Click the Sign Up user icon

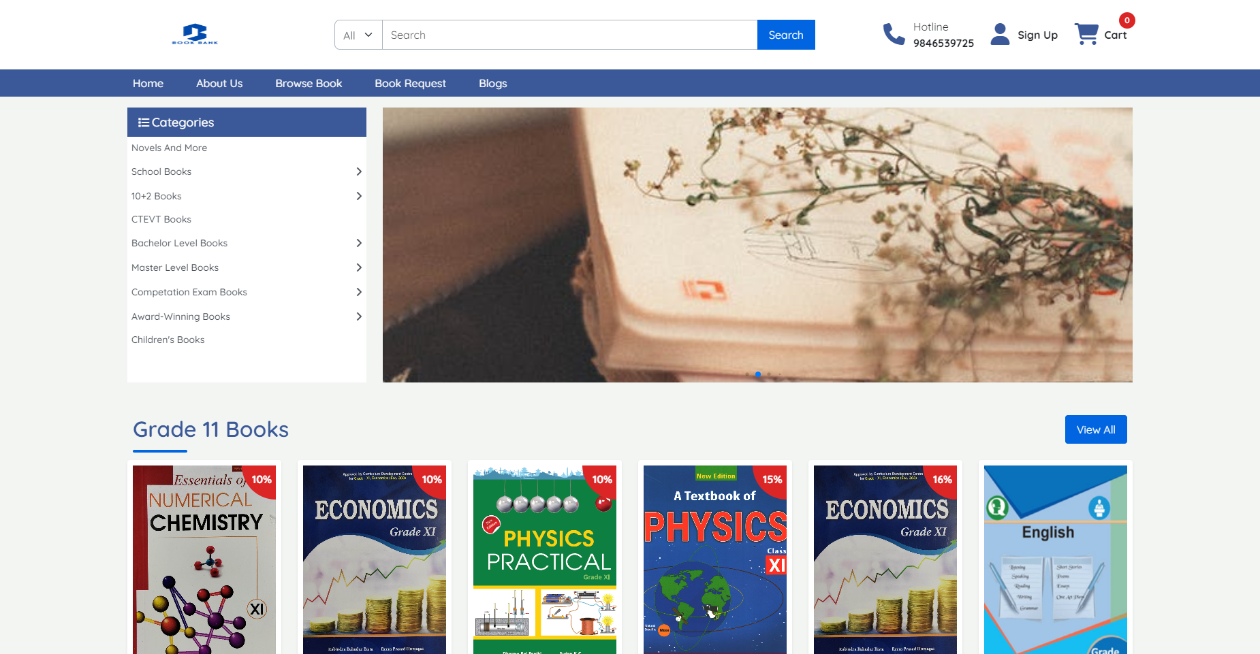coord(1000,34)
